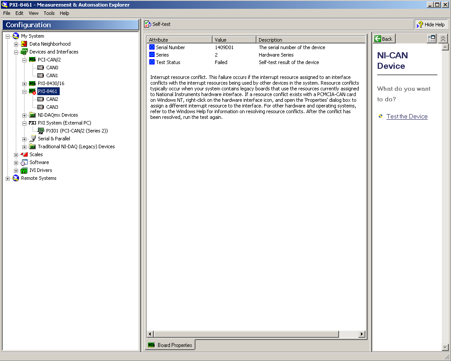Collapse the PCI-CAN/2 tree node
The width and height of the screenshot is (451, 361).
tap(25, 60)
